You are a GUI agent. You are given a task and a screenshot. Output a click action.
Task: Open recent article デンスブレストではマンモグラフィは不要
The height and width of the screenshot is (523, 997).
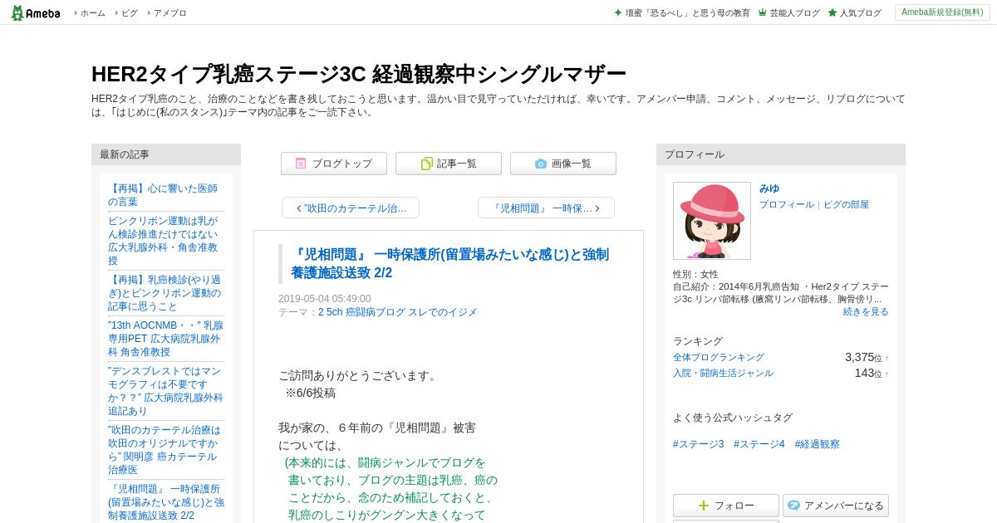click(x=165, y=391)
